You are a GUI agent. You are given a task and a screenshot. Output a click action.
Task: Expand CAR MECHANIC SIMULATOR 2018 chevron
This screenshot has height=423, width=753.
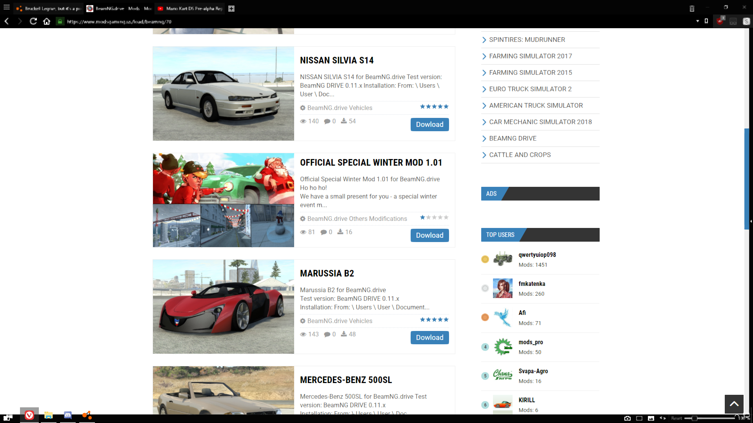484,122
